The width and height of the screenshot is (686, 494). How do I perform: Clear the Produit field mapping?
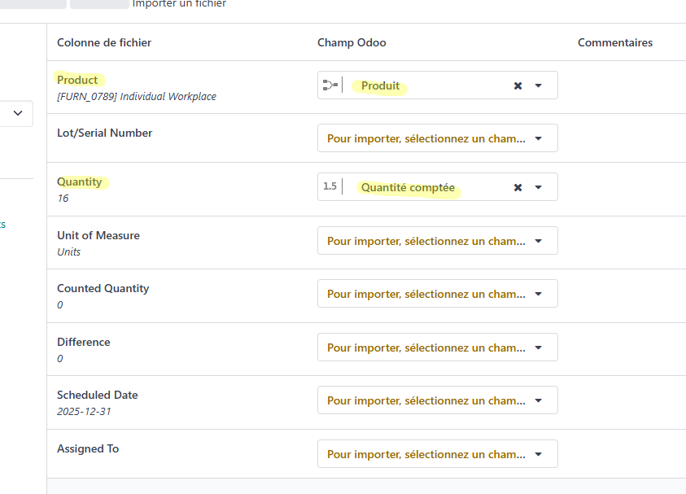(x=518, y=85)
